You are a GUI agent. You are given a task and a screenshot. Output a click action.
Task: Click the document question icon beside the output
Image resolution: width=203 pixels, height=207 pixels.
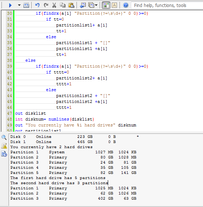(x=4, y=154)
